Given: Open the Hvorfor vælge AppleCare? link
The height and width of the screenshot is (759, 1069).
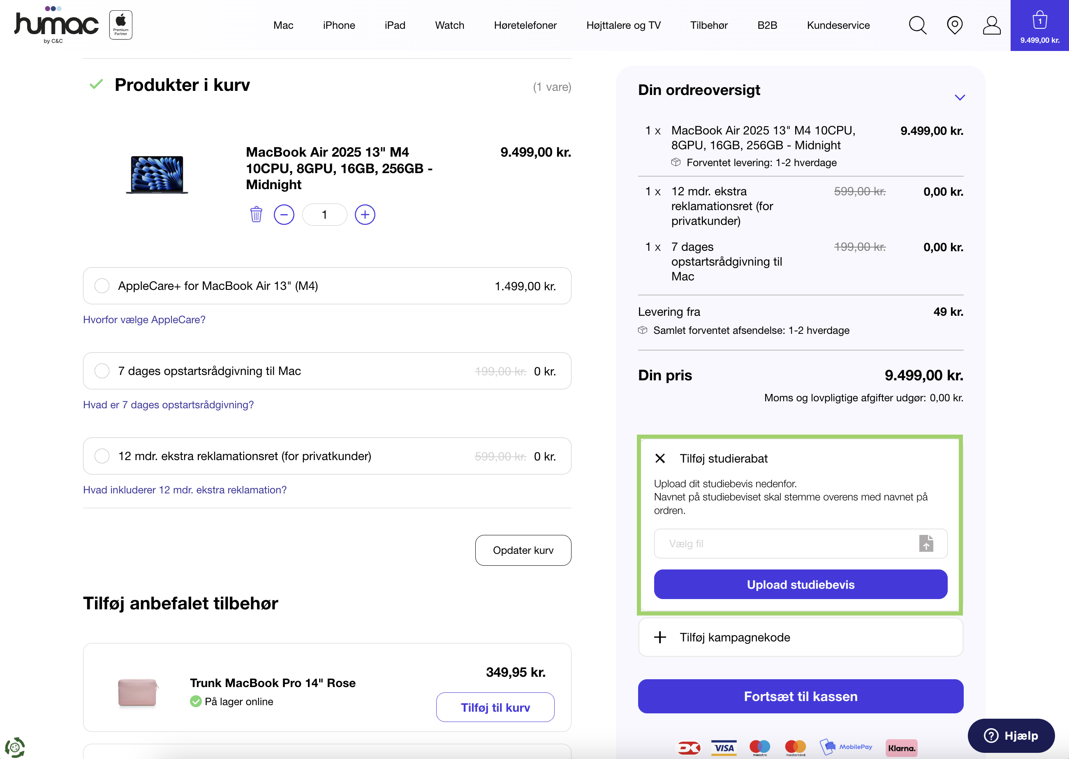Looking at the screenshot, I should click(x=144, y=320).
